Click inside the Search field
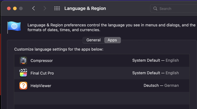Screen dimensions: 197x109 176,8
